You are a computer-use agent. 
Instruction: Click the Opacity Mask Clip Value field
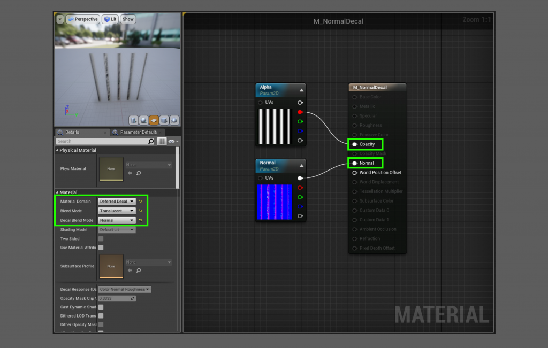pyautogui.click(x=117, y=298)
